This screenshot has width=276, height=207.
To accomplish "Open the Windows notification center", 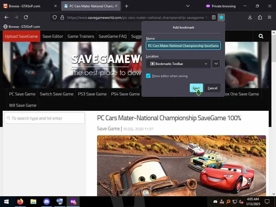I will coord(267,202).
